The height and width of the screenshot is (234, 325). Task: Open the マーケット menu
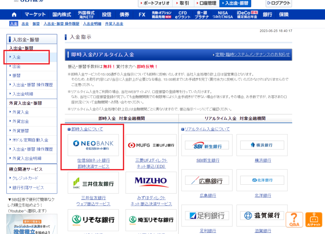coord(35,15)
